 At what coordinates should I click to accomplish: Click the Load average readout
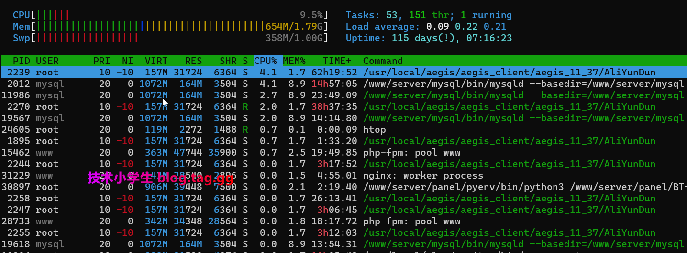point(426,27)
